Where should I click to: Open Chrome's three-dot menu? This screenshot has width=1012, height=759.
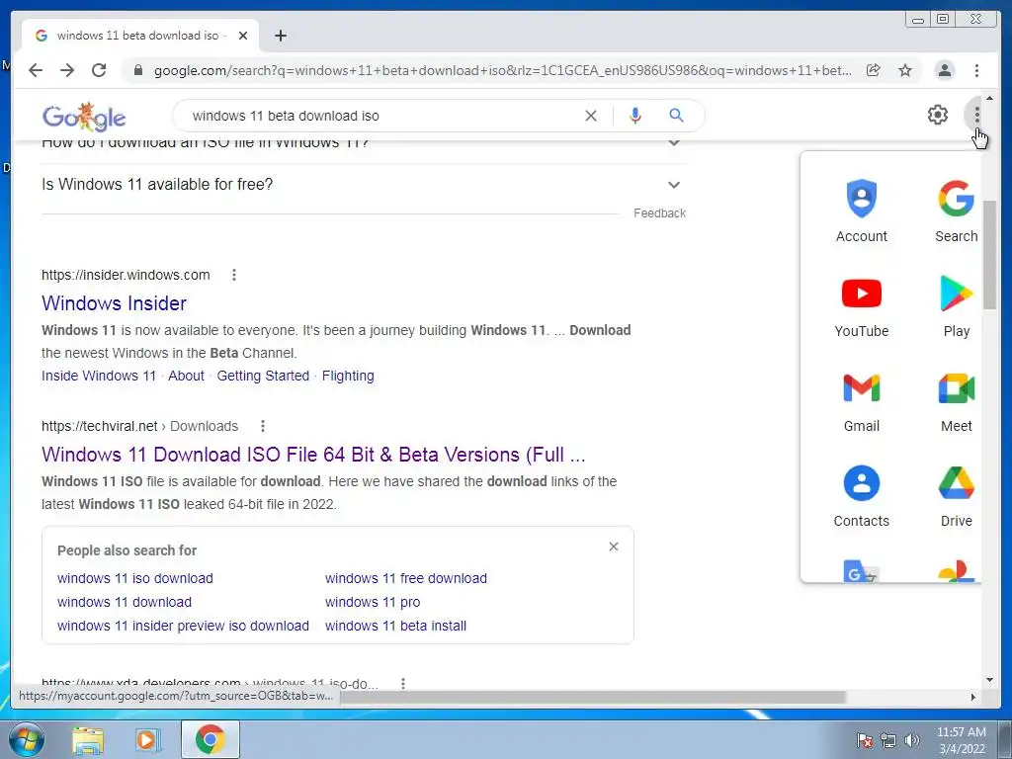click(x=976, y=70)
